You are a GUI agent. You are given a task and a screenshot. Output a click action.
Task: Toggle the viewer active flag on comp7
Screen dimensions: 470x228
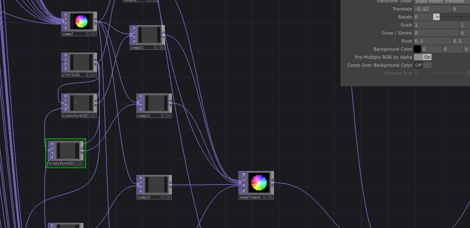pyautogui.click(x=66, y=15)
